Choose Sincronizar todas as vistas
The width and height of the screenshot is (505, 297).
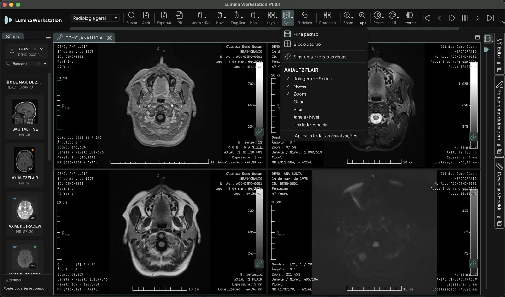click(324, 57)
